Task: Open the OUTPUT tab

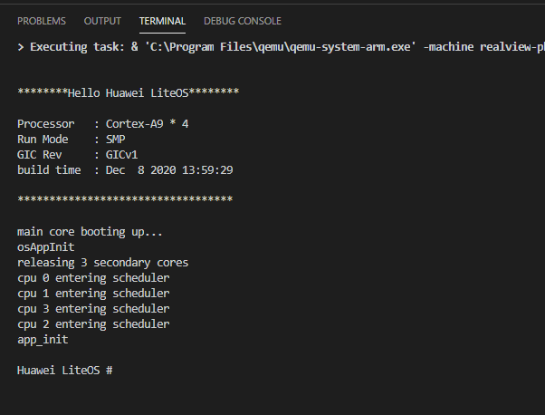Action: (102, 21)
